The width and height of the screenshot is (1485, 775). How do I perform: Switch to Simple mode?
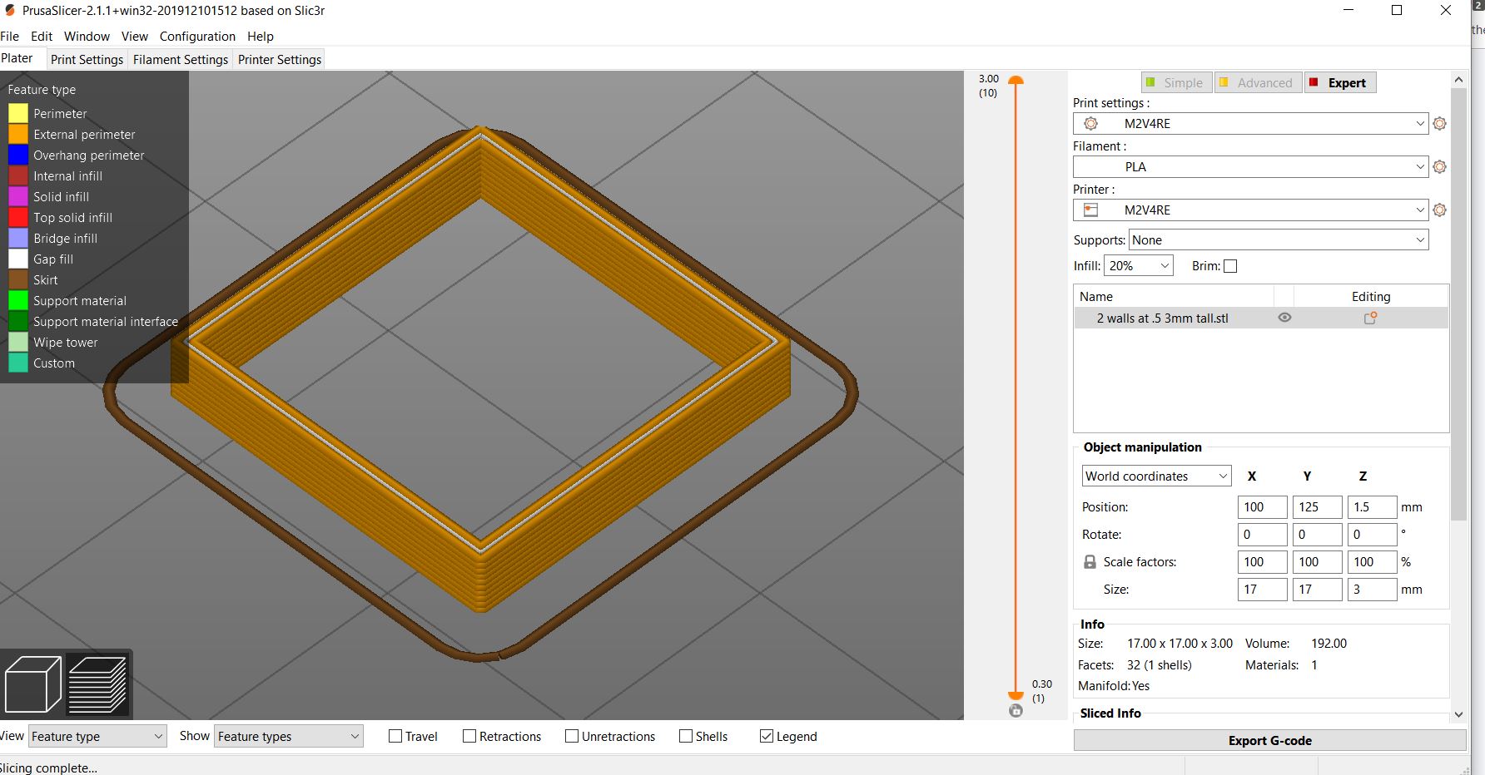(1175, 83)
